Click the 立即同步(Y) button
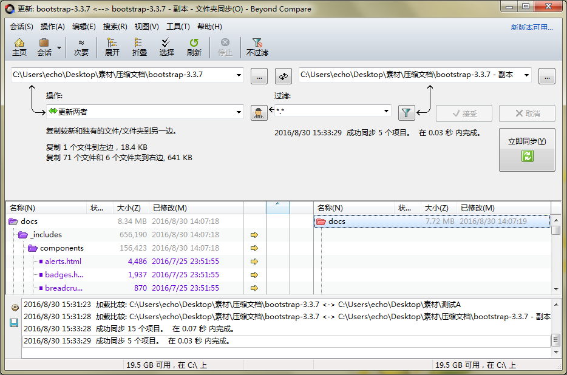The width and height of the screenshot is (567, 375). [527, 148]
